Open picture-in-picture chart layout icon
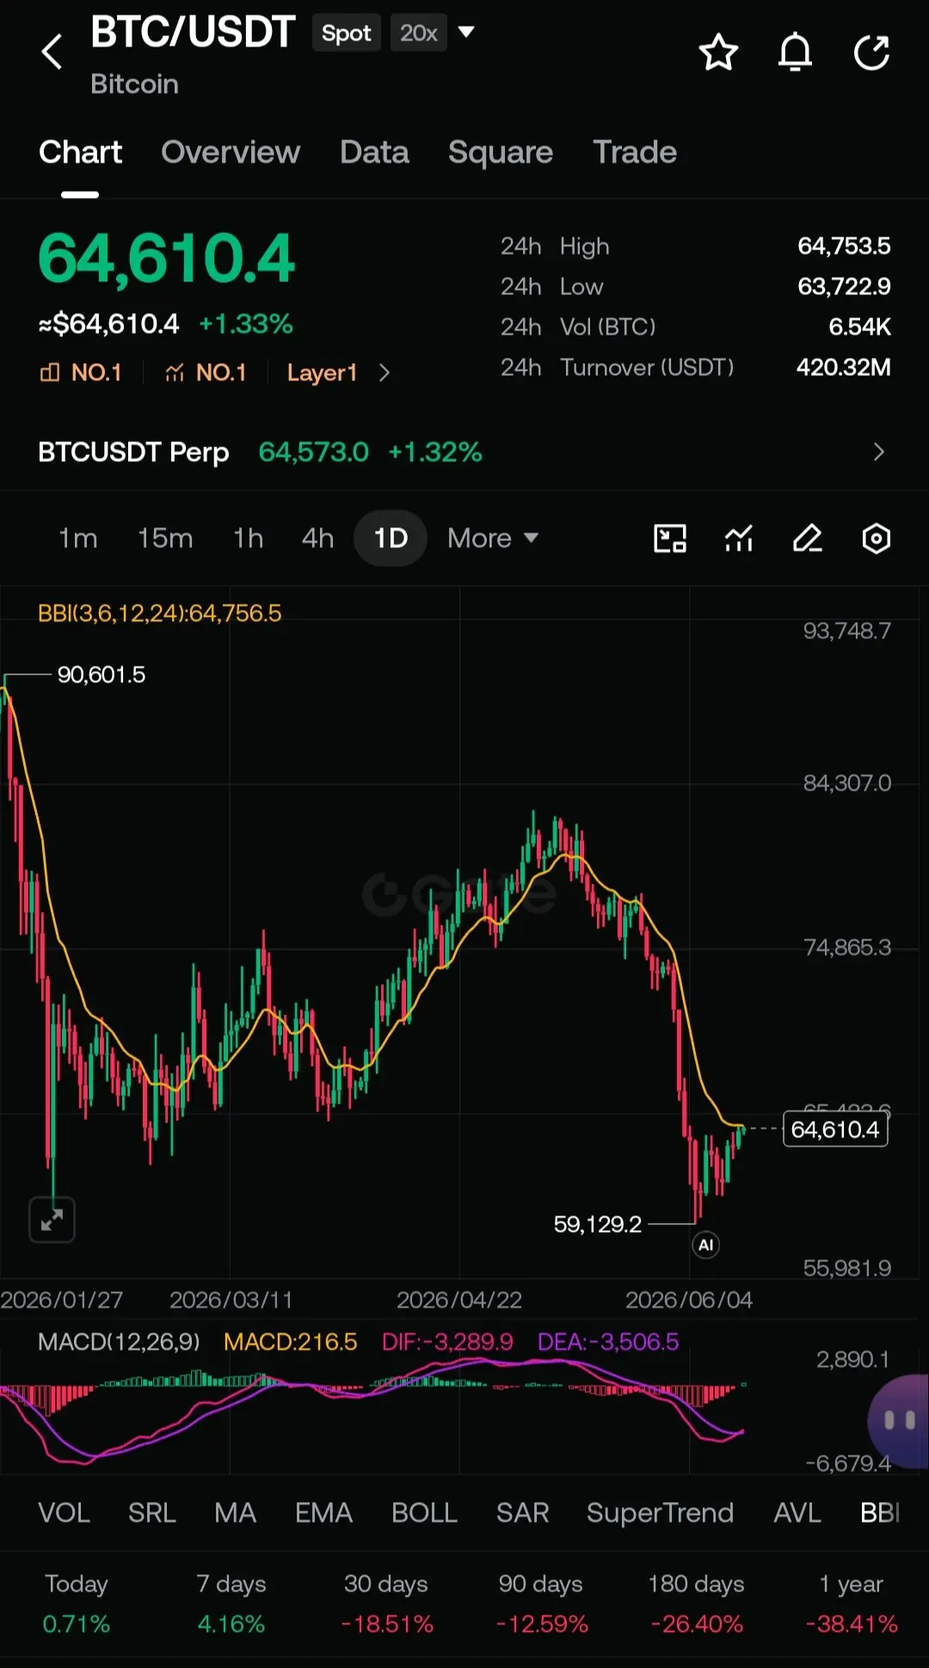 [x=670, y=539]
